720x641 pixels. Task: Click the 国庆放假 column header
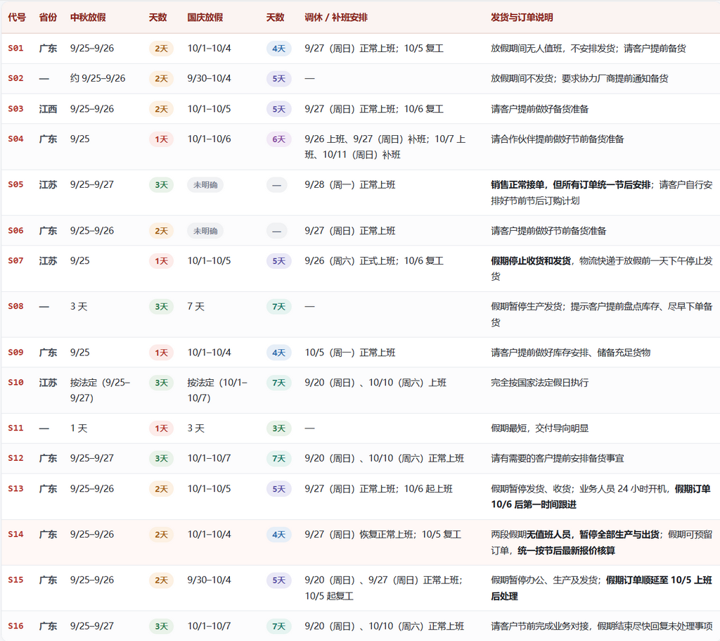coord(205,18)
